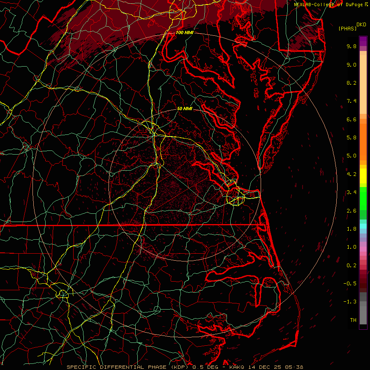Click the bright yellow band of the color bar
The width and height of the screenshot is (370, 370).
[363, 176]
